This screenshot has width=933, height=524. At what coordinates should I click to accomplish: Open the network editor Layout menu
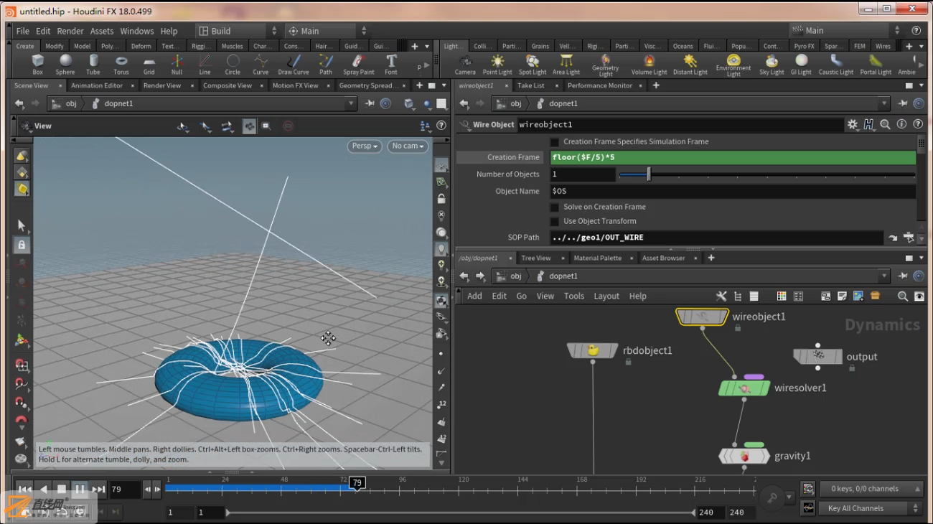click(606, 296)
